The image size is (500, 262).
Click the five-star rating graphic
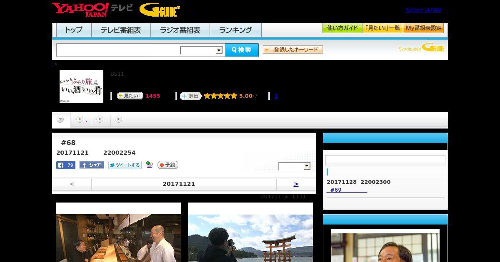[x=220, y=96]
